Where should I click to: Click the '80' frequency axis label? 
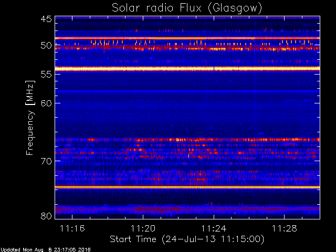[46, 216]
